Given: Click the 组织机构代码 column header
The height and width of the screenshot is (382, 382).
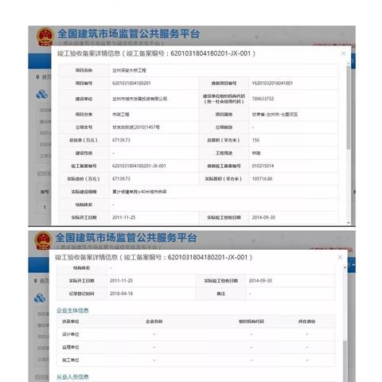Looking at the screenshot, I should coord(251,322).
